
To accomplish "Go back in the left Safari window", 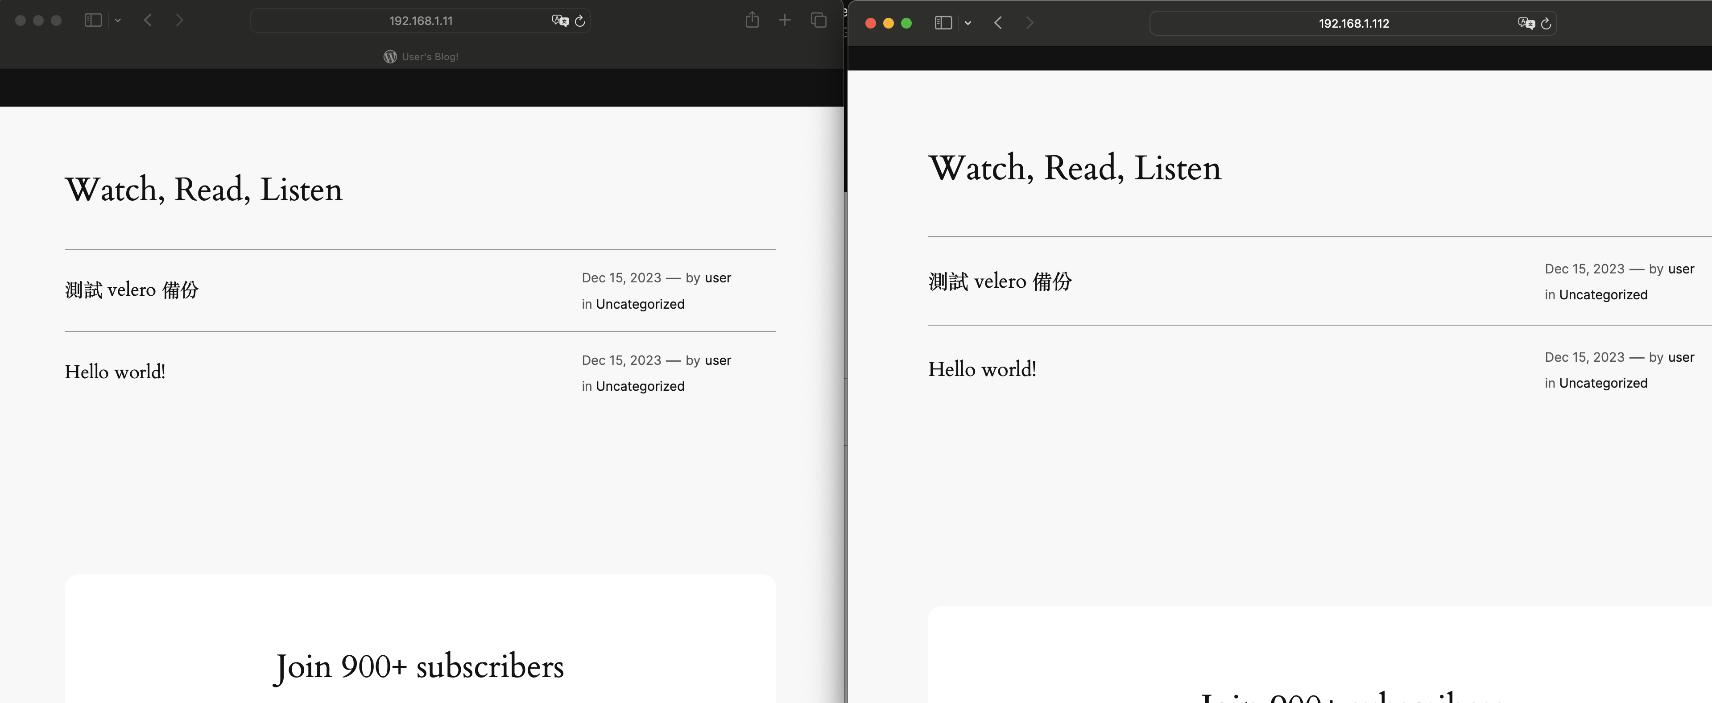I will click(148, 21).
